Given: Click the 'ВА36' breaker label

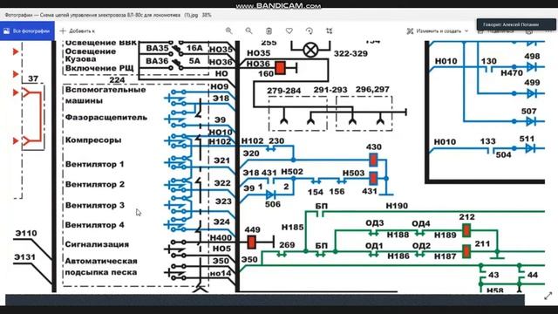Looking at the screenshot, I should (x=157, y=61).
